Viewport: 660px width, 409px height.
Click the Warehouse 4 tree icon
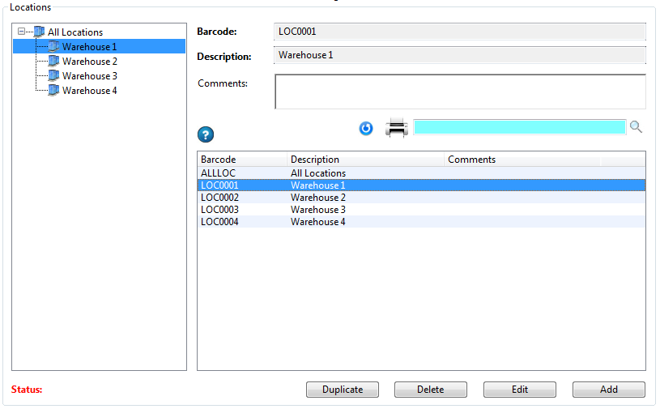click(x=53, y=91)
